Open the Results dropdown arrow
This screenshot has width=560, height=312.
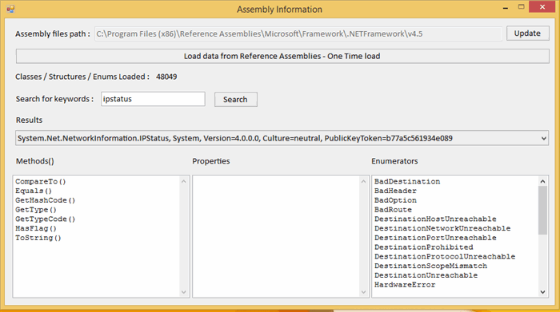tap(543, 138)
